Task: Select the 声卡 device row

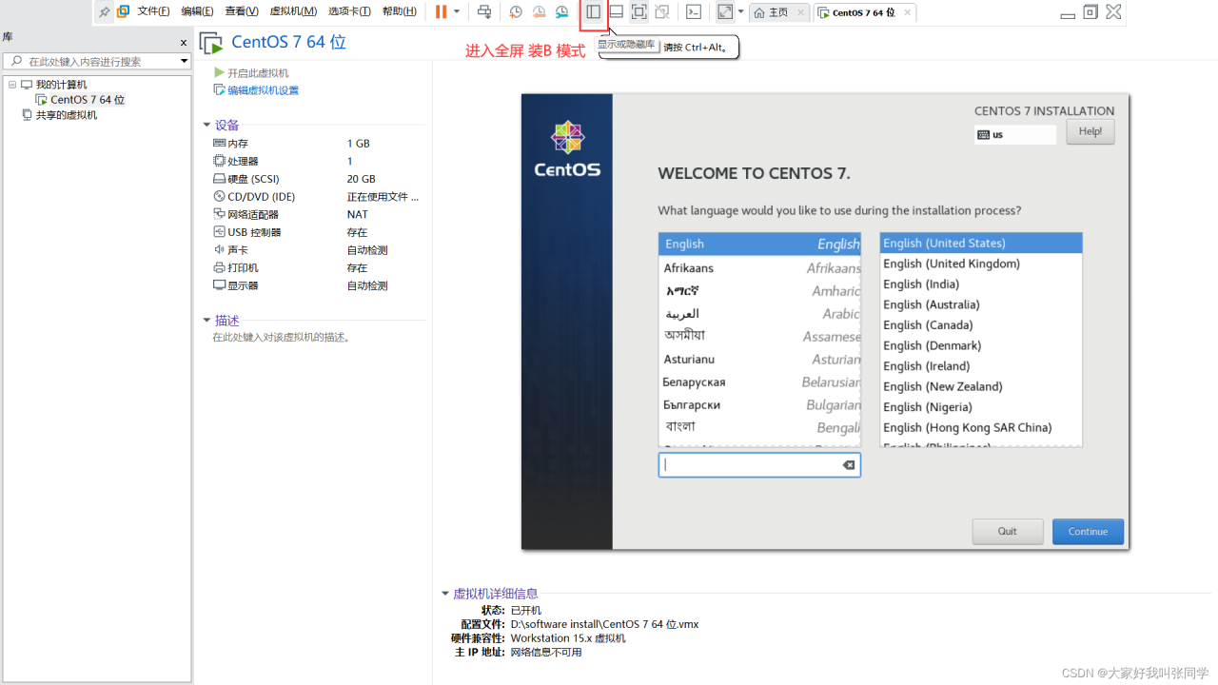Action: tap(316, 250)
